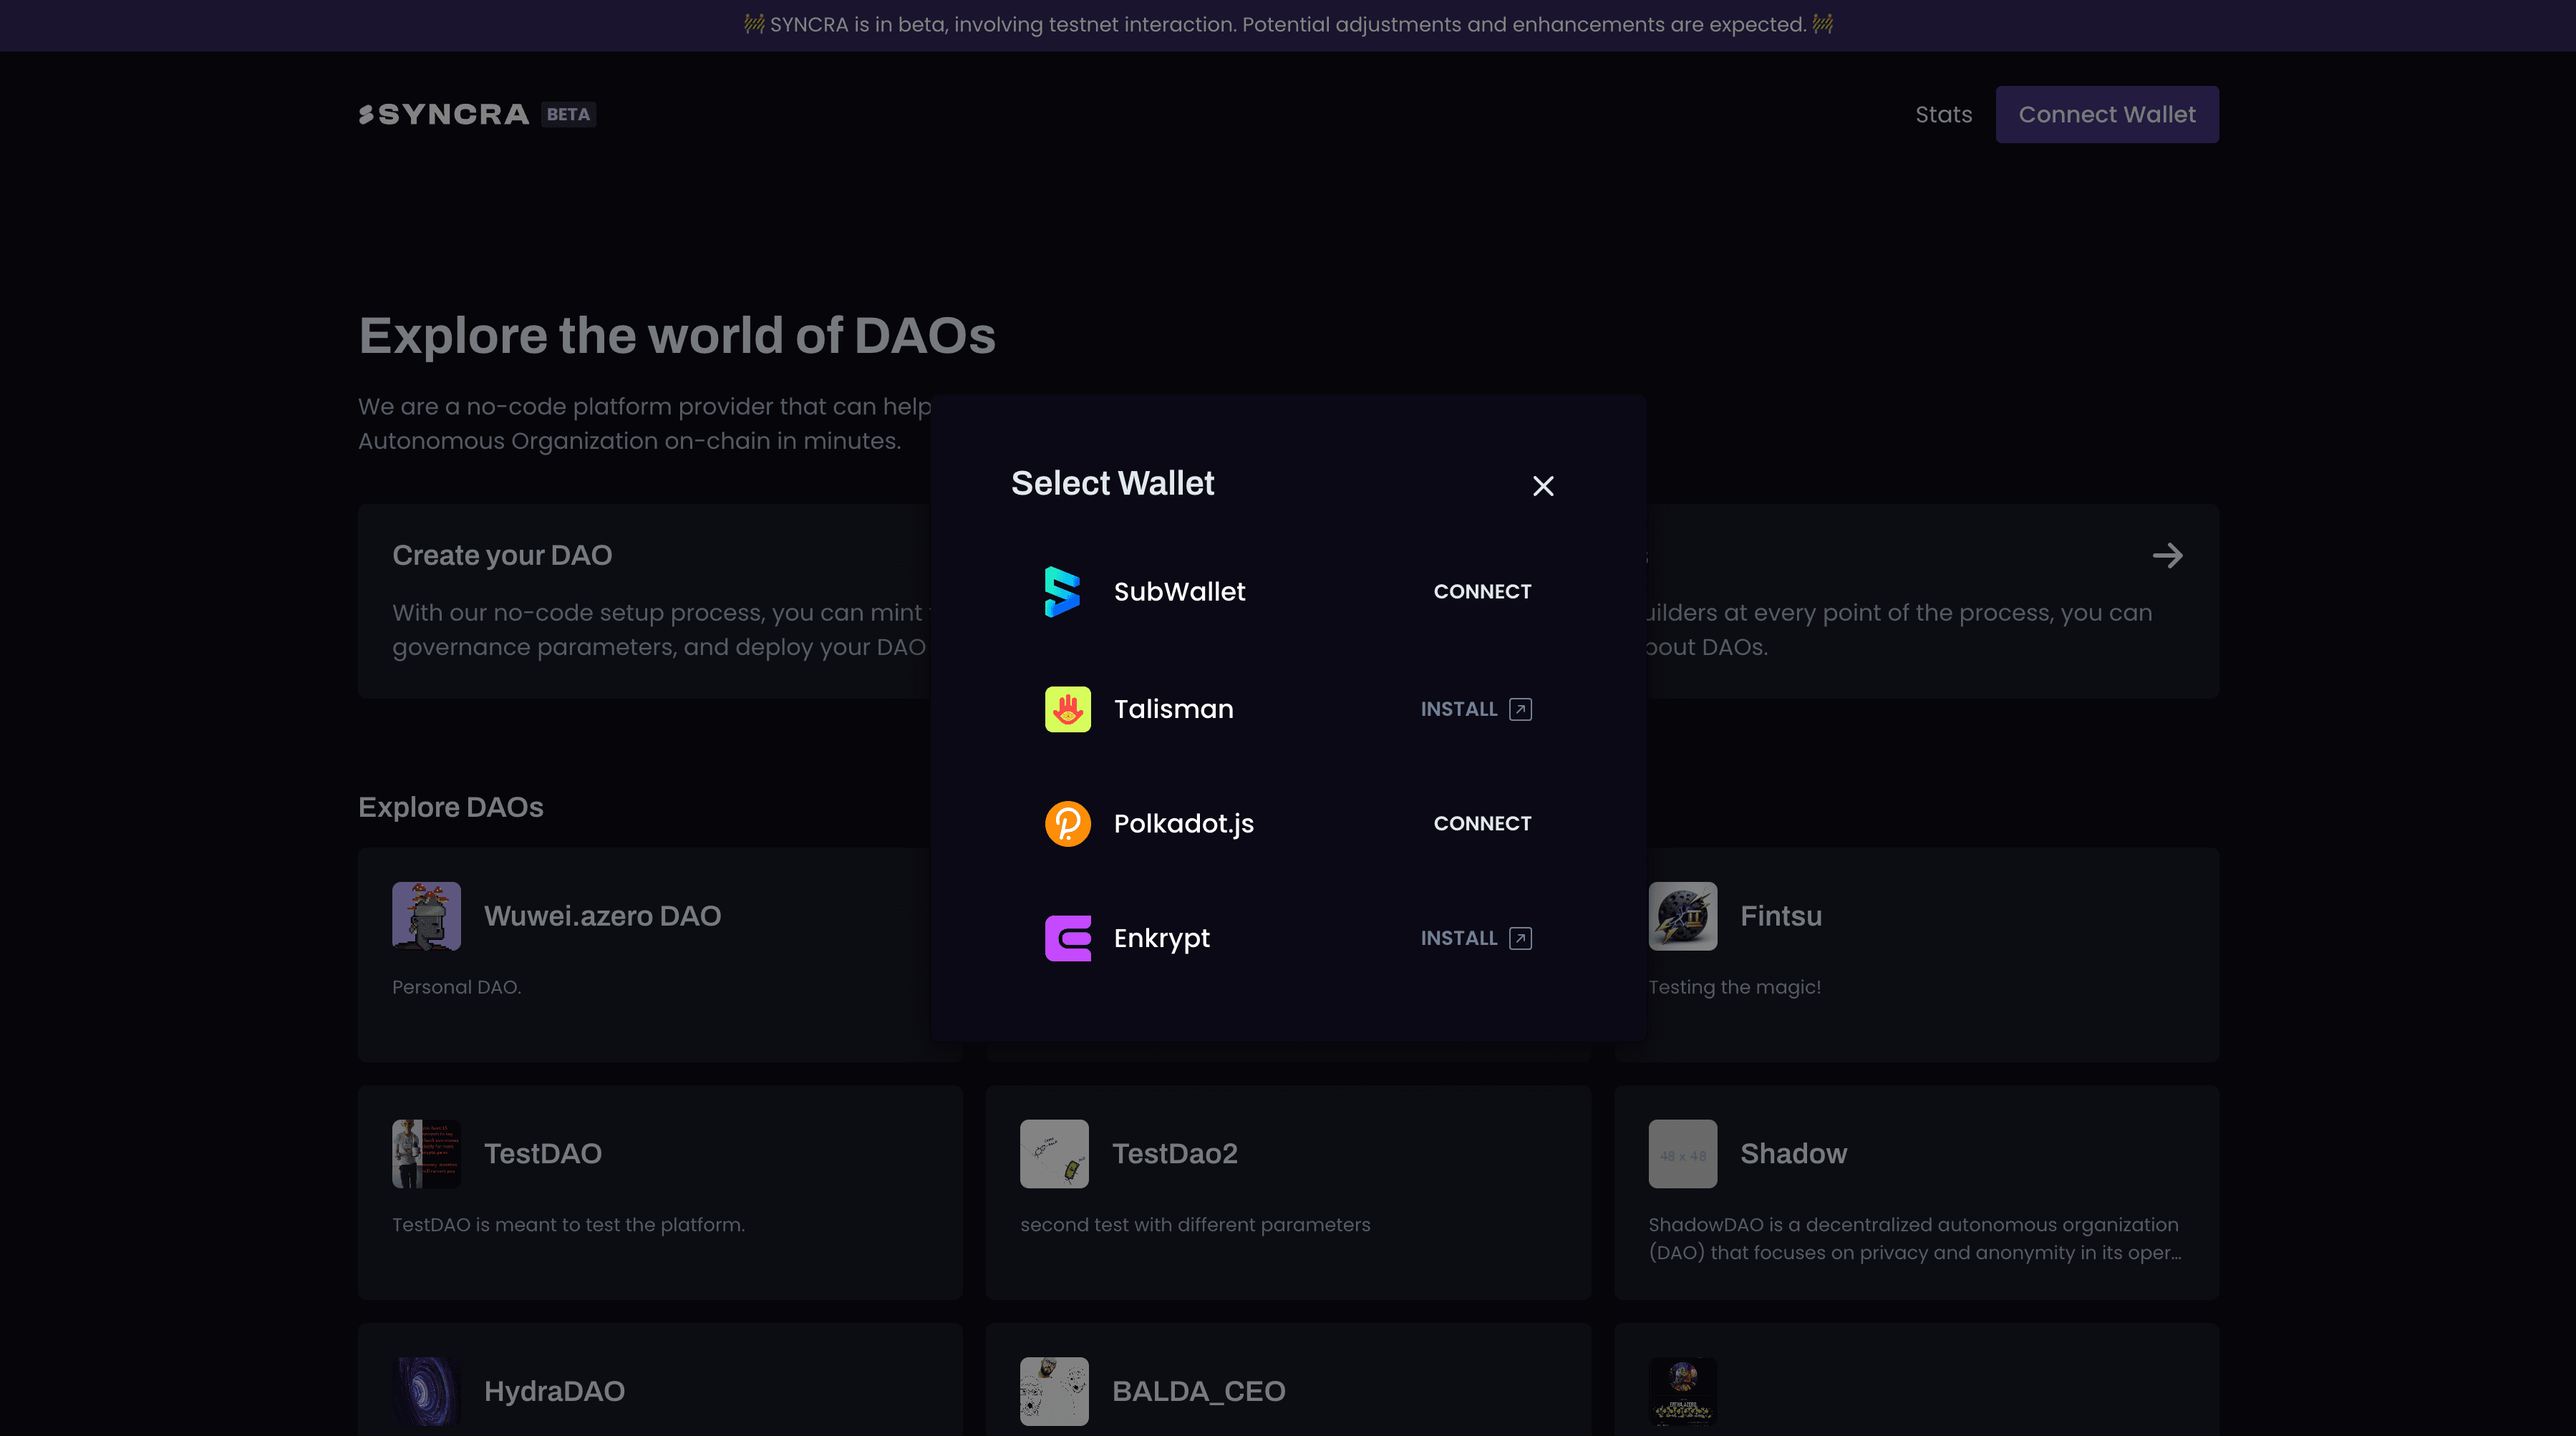Install the Enkrypt wallet

click(x=1476, y=938)
